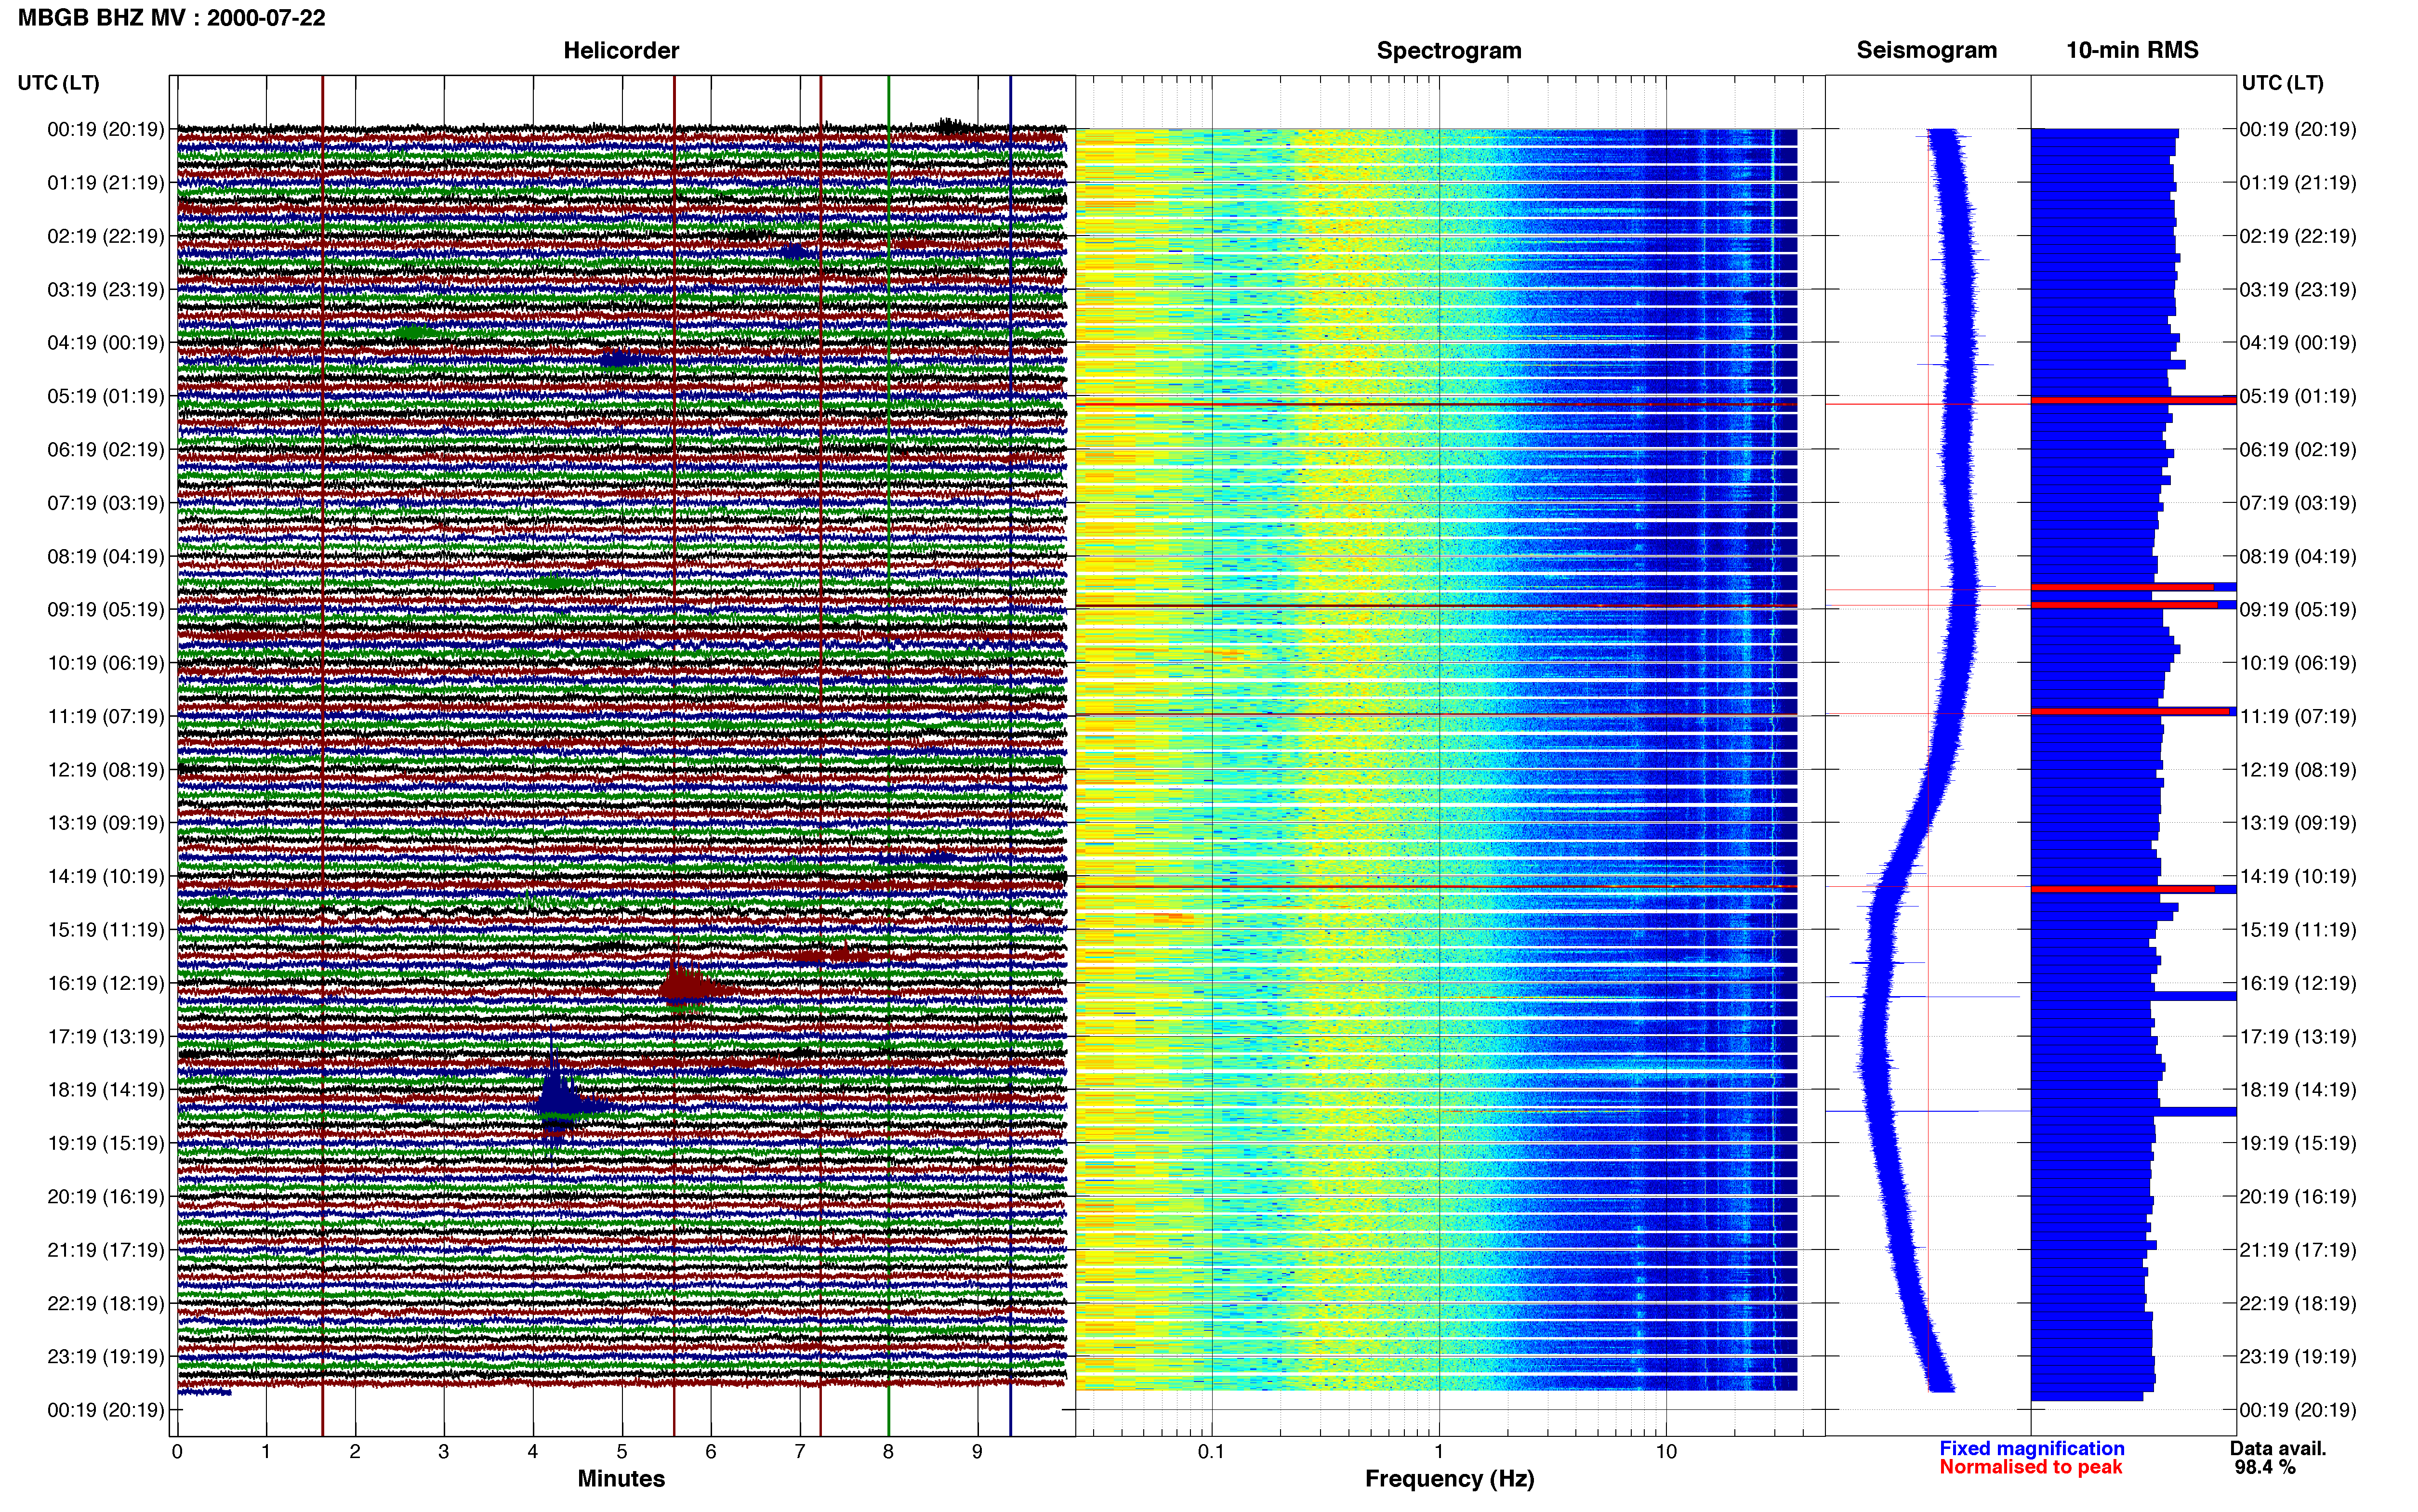Image resolution: width=2418 pixels, height=1512 pixels.
Task: Click the UTC (LT) label beside the RMS panel
Action: (x=2282, y=83)
